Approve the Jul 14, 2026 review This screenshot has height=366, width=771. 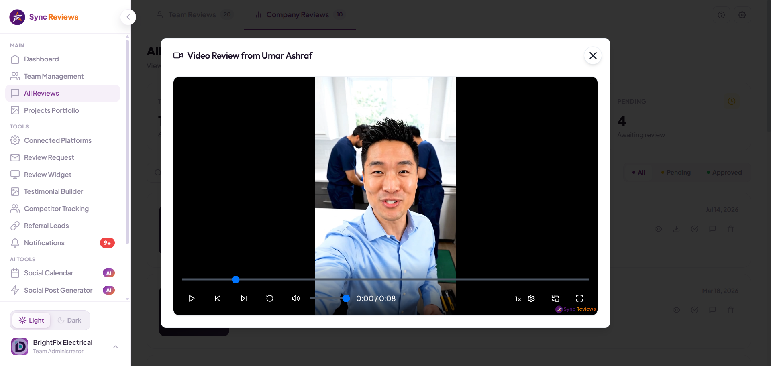click(x=694, y=229)
